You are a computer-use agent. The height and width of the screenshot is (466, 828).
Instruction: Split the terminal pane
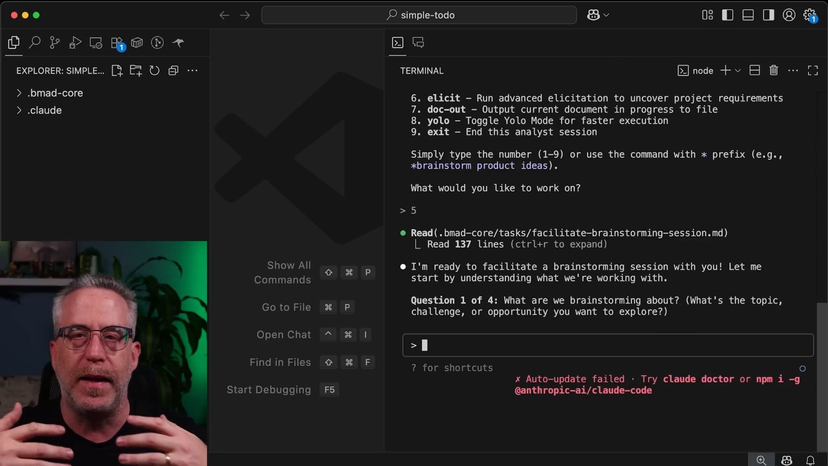pyautogui.click(x=755, y=70)
